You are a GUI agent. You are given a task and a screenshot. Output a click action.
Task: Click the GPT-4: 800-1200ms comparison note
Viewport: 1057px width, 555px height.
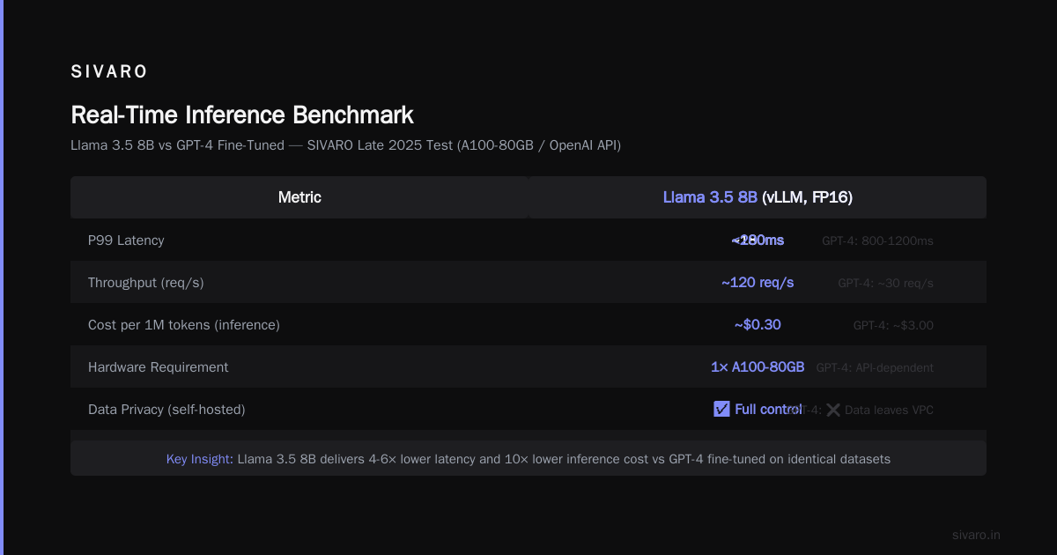[x=877, y=240]
